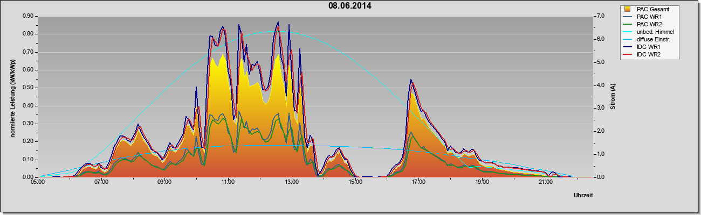This screenshot has width=701, height=215.
Task: Click the 07:00 time axis label
Action: [x=101, y=182]
